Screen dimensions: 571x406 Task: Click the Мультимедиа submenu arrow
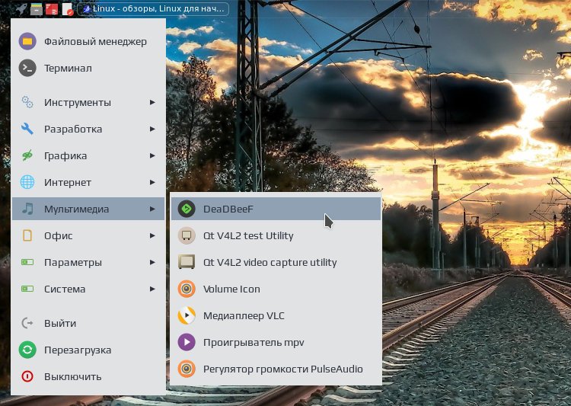(152, 209)
